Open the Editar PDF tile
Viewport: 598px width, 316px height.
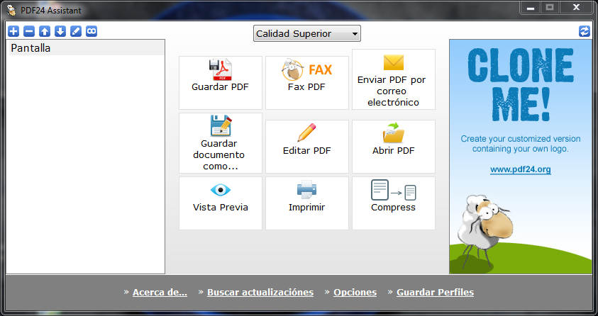coord(307,147)
